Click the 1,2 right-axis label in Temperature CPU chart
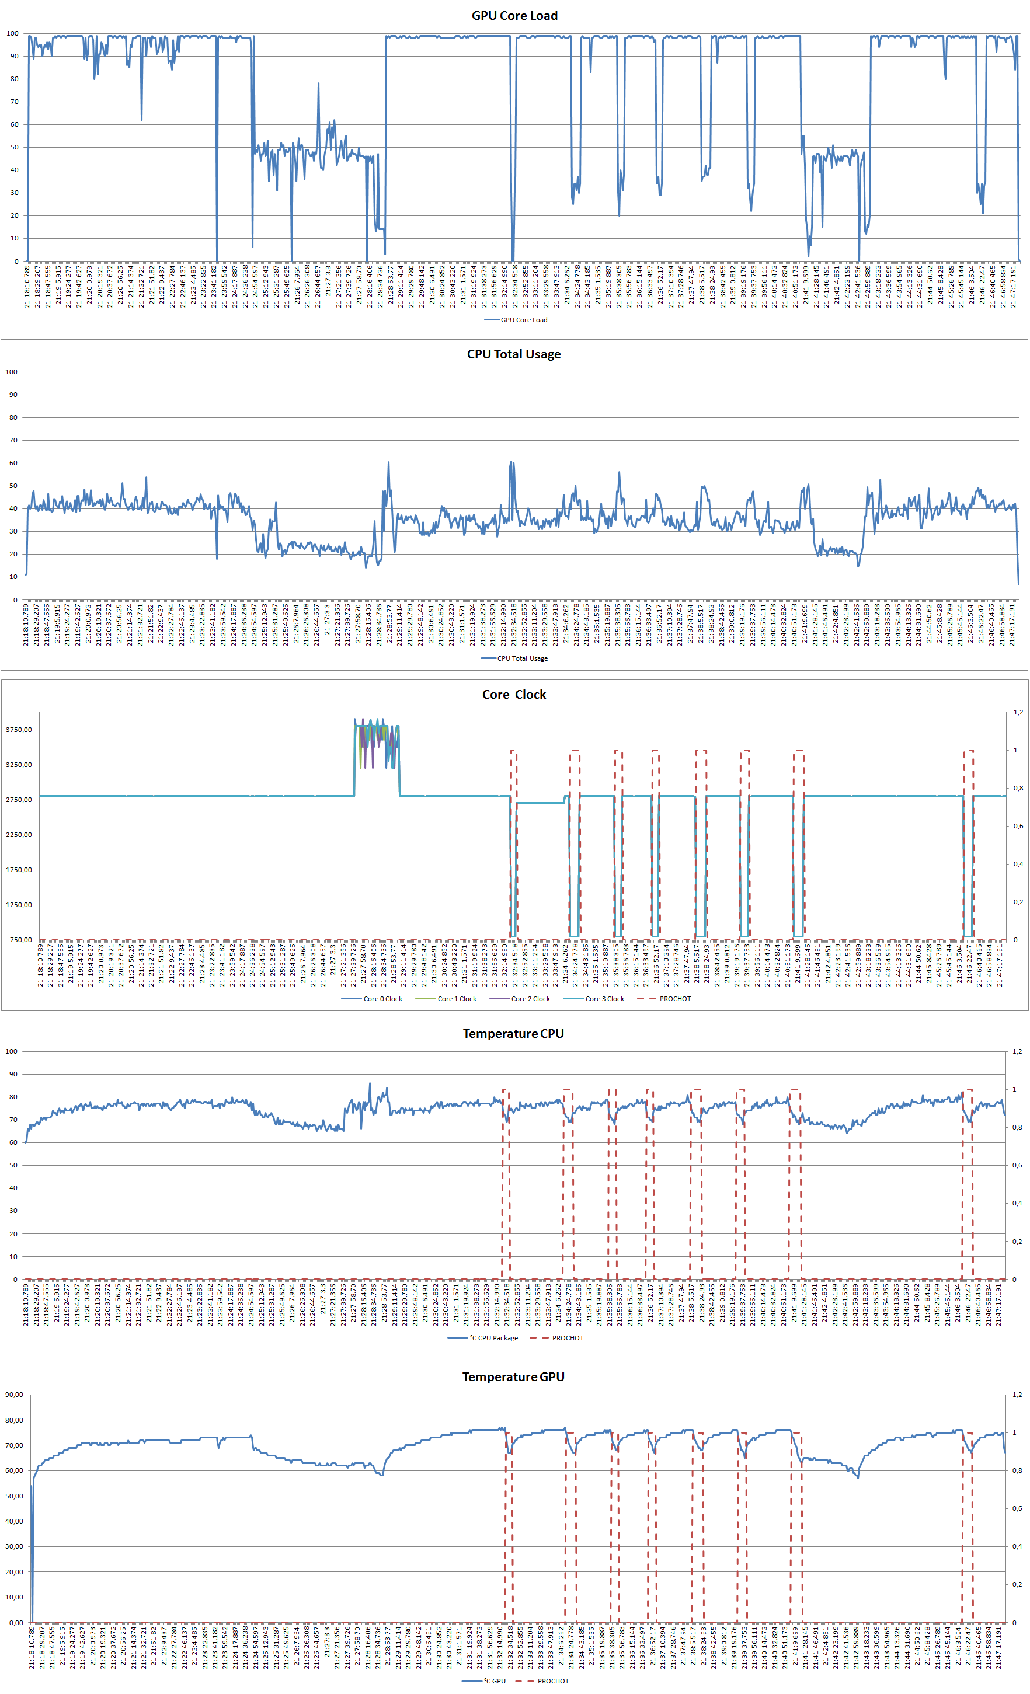Image resolution: width=1030 pixels, height=1694 pixels. [1018, 1051]
